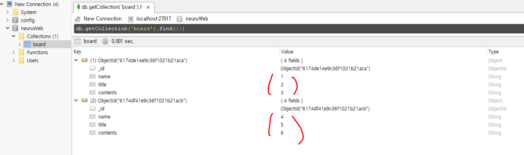Click the 0.001 sec. execution time text
This screenshot has height=155, width=524.
[123, 41]
